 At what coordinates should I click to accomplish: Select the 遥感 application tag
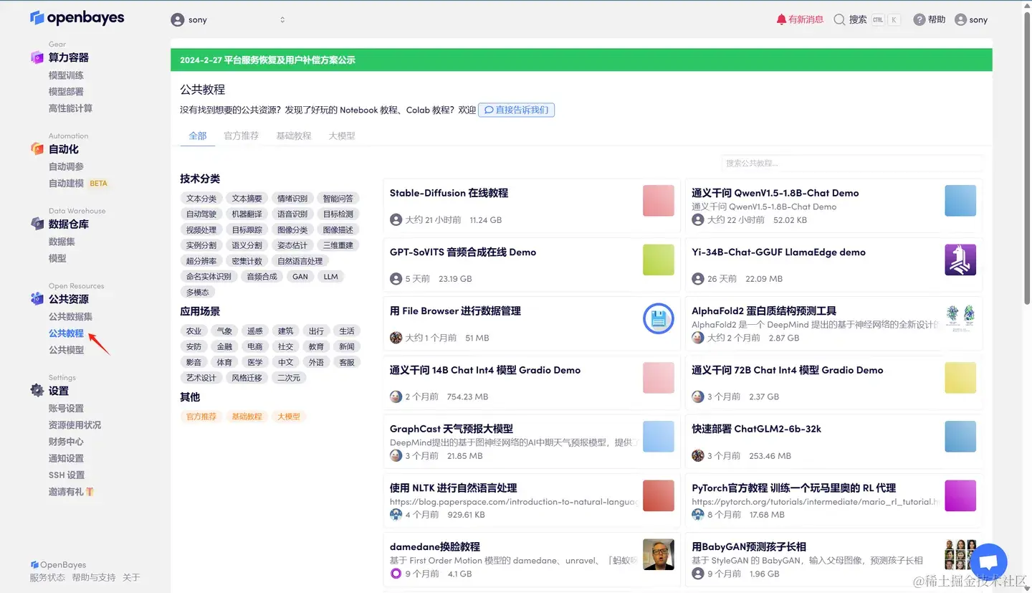click(255, 331)
